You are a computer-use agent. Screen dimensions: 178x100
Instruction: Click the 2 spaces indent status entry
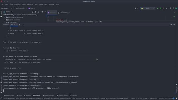(146, 98)
